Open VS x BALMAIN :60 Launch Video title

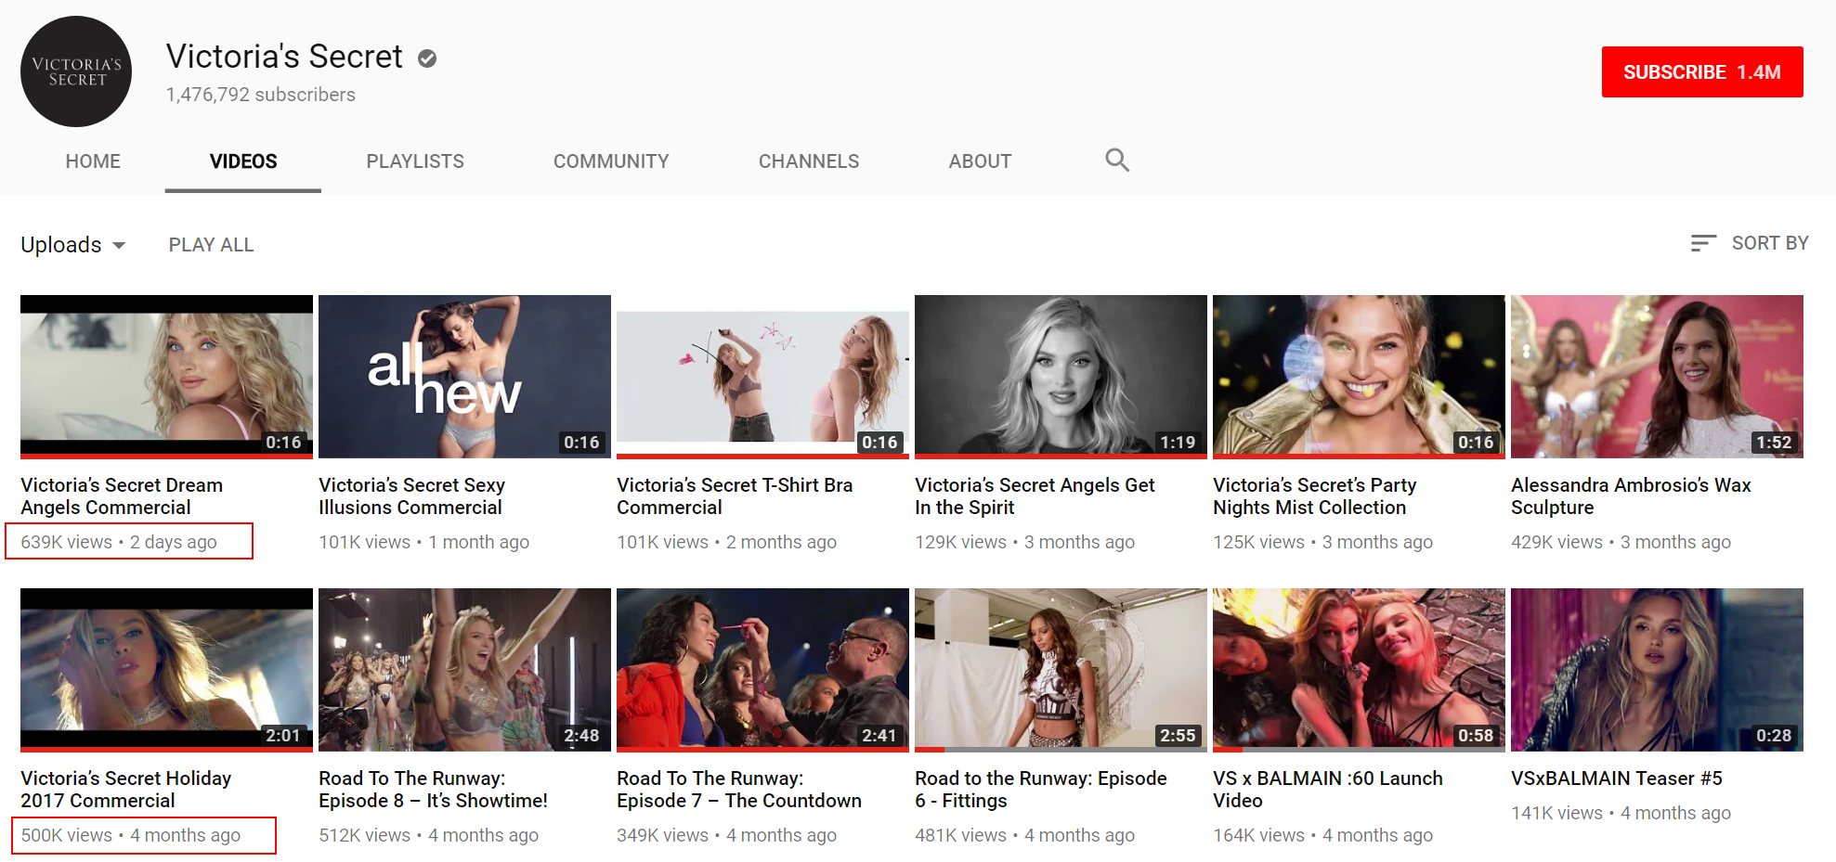click(x=1328, y=790)
